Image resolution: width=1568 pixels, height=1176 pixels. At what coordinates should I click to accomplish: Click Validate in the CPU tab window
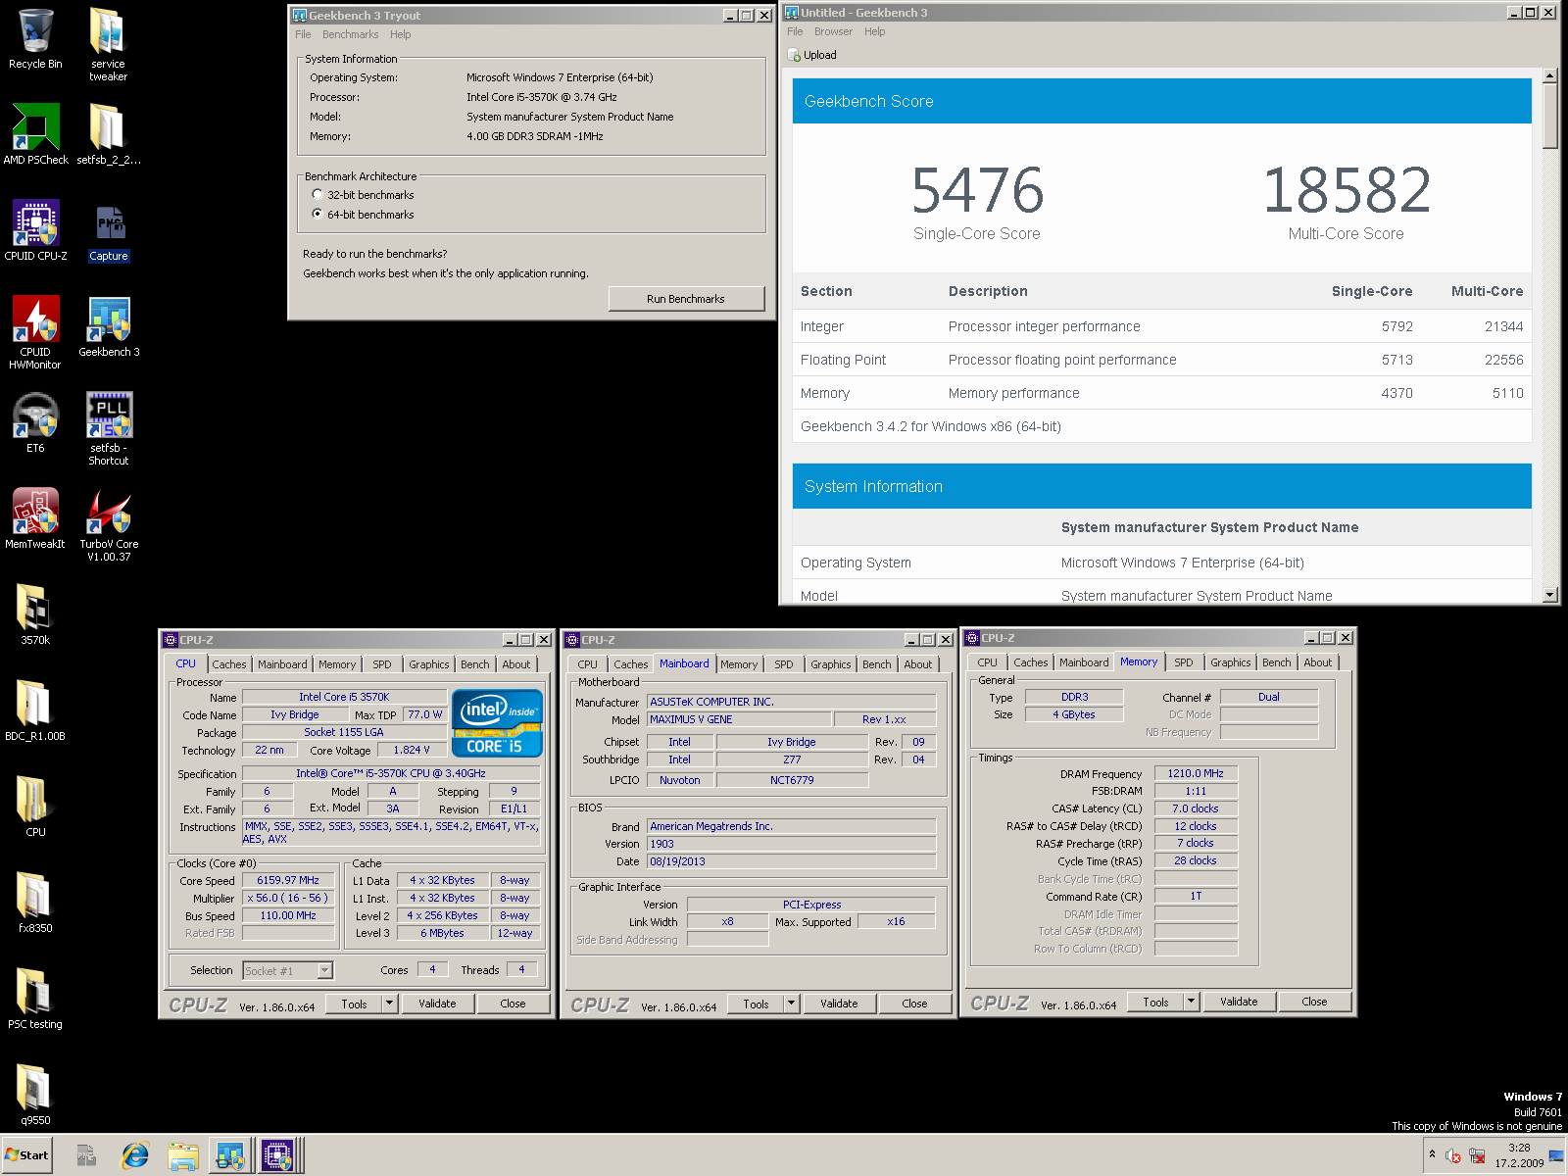pyautogui.click(x=437, y=1004)
